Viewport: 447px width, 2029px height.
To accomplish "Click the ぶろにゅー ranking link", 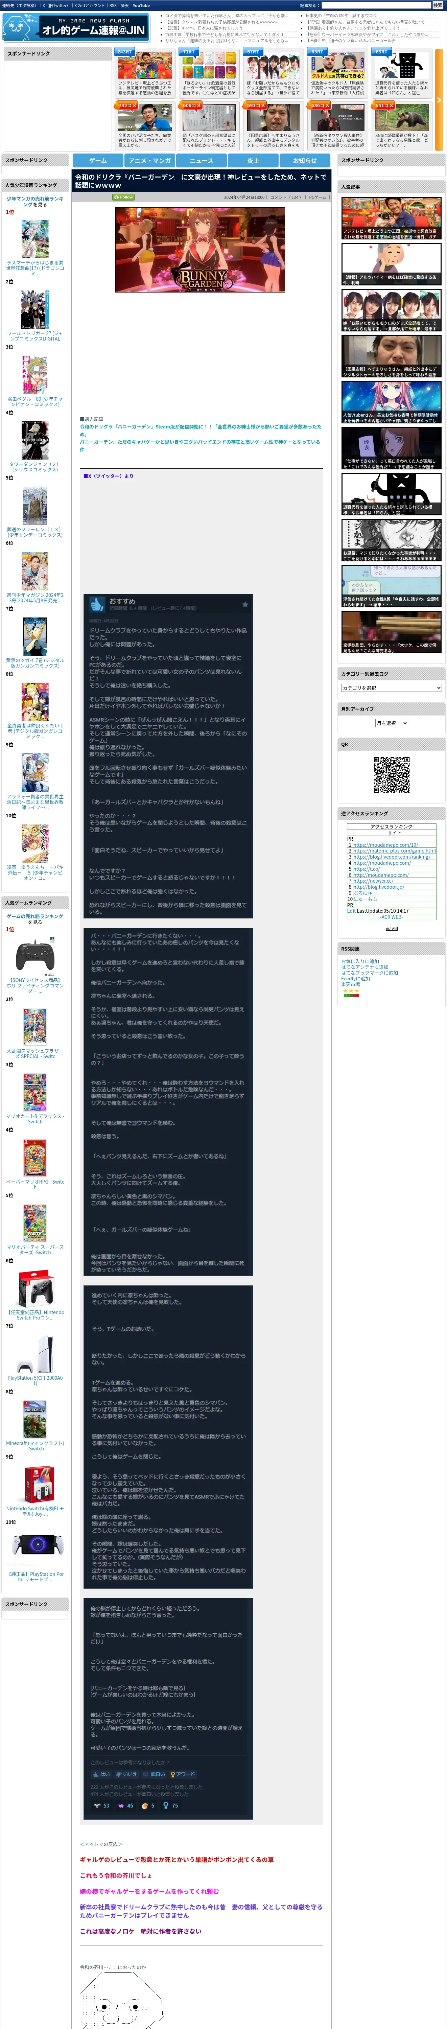I will pos(364,893).
